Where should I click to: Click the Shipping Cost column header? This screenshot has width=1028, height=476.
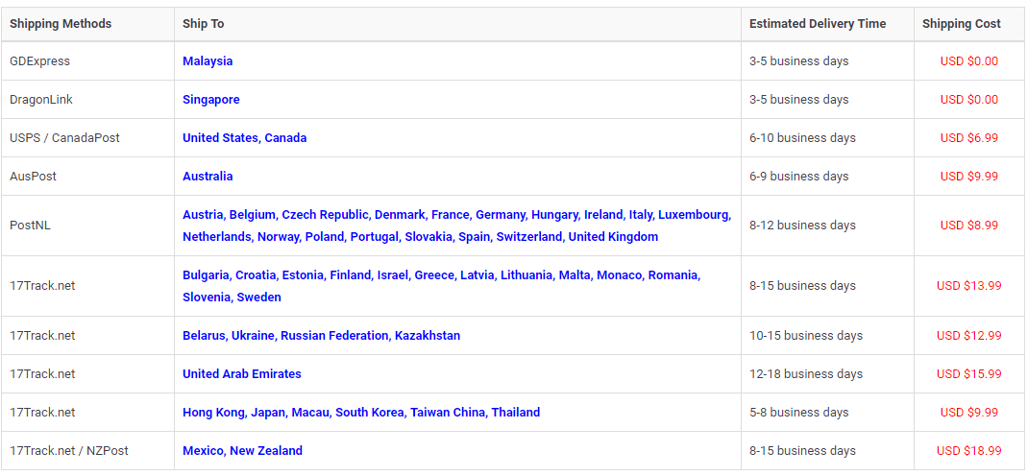tap(961, 24)
